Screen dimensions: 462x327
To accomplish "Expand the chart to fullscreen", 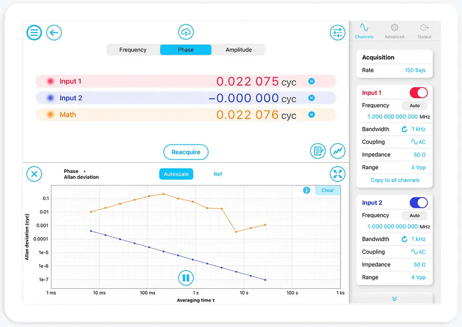I will [338, 174].
